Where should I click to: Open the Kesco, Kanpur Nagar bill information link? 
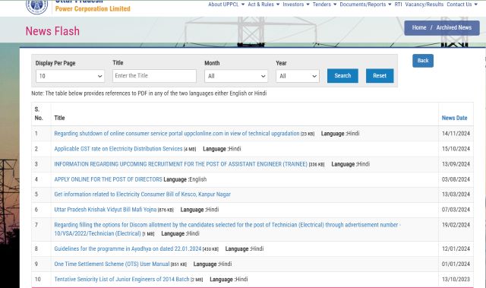(142, 194)
